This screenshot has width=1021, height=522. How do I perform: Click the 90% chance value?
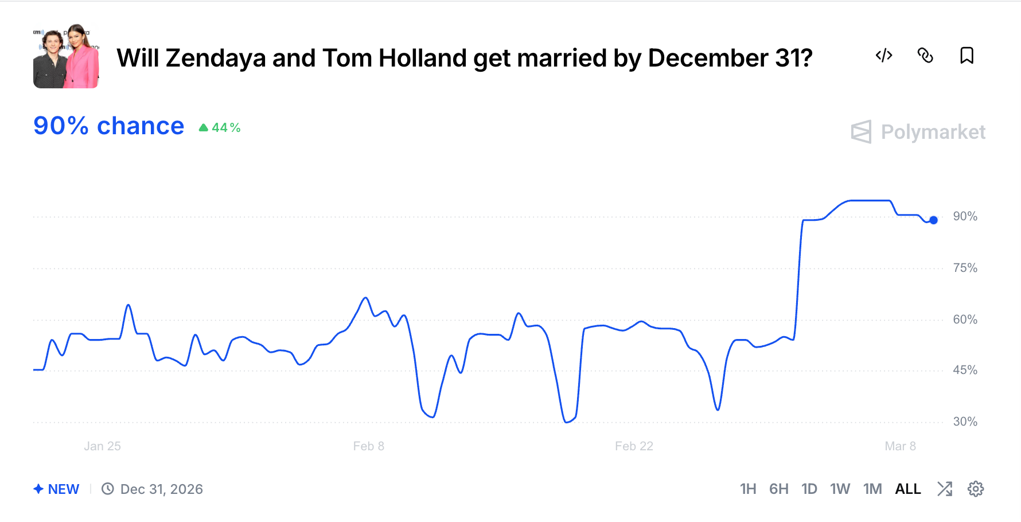click(109, 126)
